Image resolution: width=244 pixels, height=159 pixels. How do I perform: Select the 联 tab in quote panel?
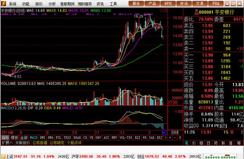click(223, 143)
